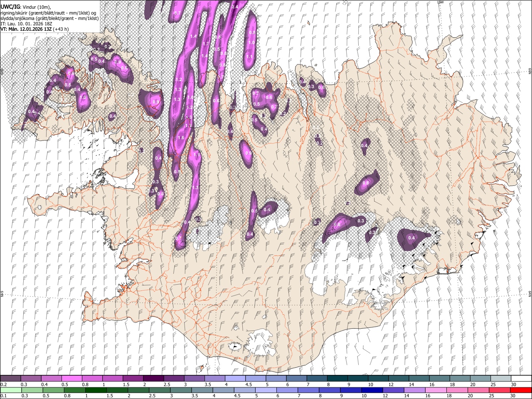This screenshot has width=532, height=399.
Task: Click the "UWC/IG" title text
Action: coord(10,7)
